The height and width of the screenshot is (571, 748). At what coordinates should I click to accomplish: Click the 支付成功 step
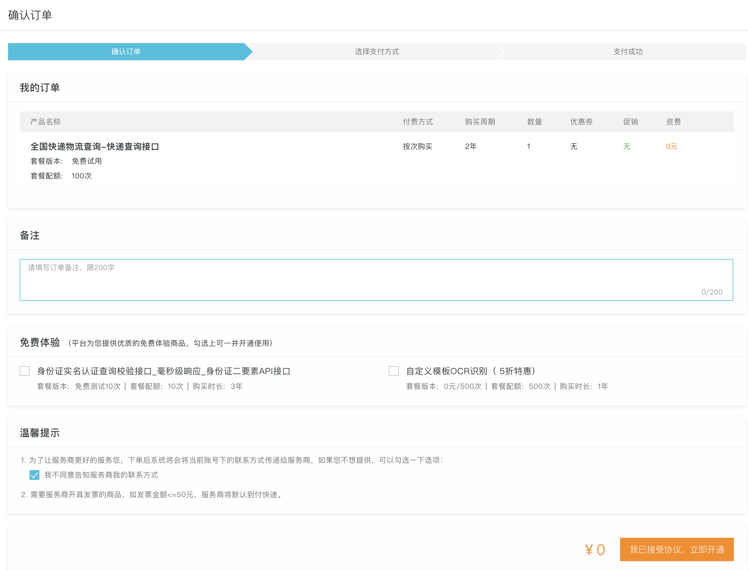[628, 52]
